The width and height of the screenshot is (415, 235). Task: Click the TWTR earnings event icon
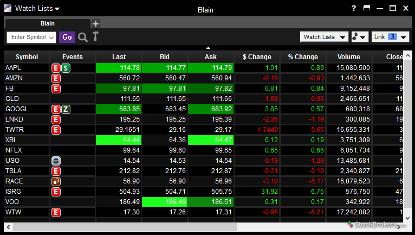click(56, 130)
